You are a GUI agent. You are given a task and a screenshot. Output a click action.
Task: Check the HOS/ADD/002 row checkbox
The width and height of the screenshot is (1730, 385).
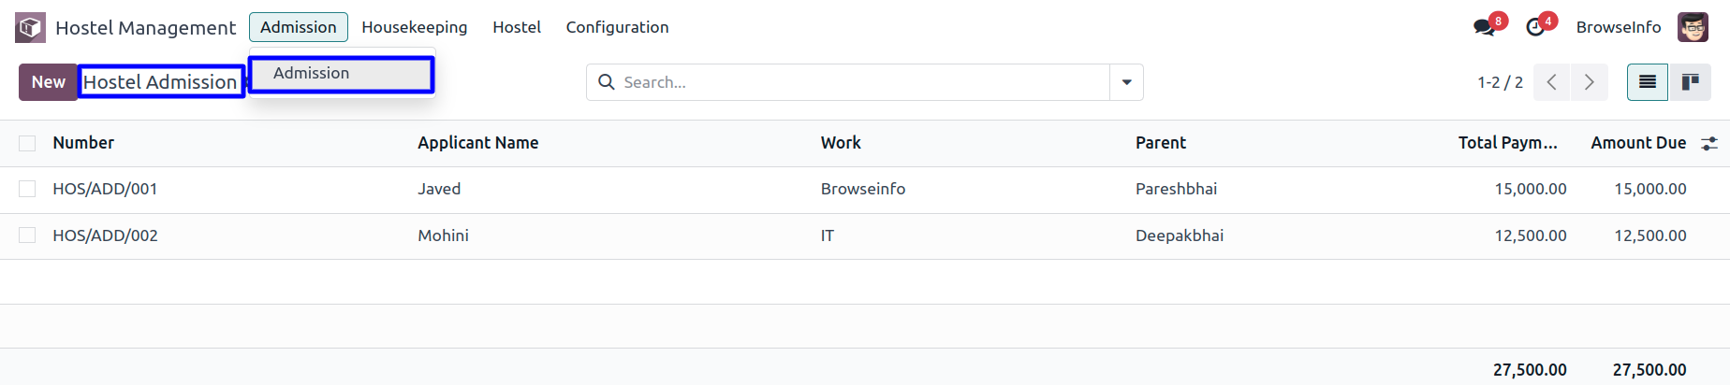pyautogui.click(x=27, y=235)
